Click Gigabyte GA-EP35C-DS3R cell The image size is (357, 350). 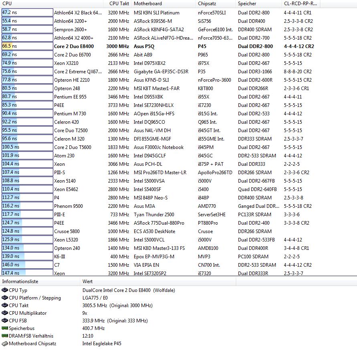161,72
